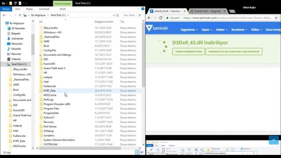Close the d3dx9_43.dll Chrome tab

(184, 11)
